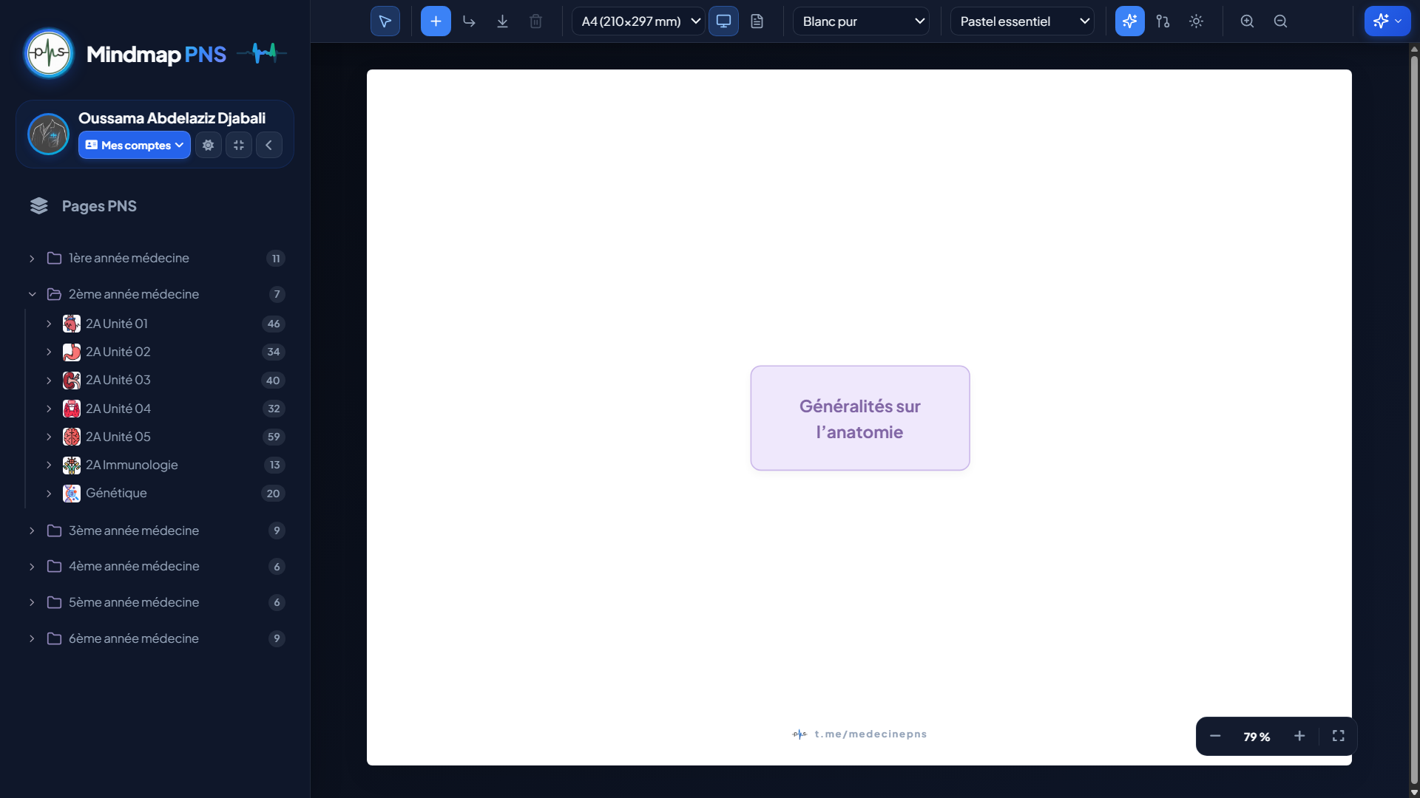This screenshot has height=798, width=1420.
Task: Click the download export icon
Action: pyautogui.click(x=502, y=21)
